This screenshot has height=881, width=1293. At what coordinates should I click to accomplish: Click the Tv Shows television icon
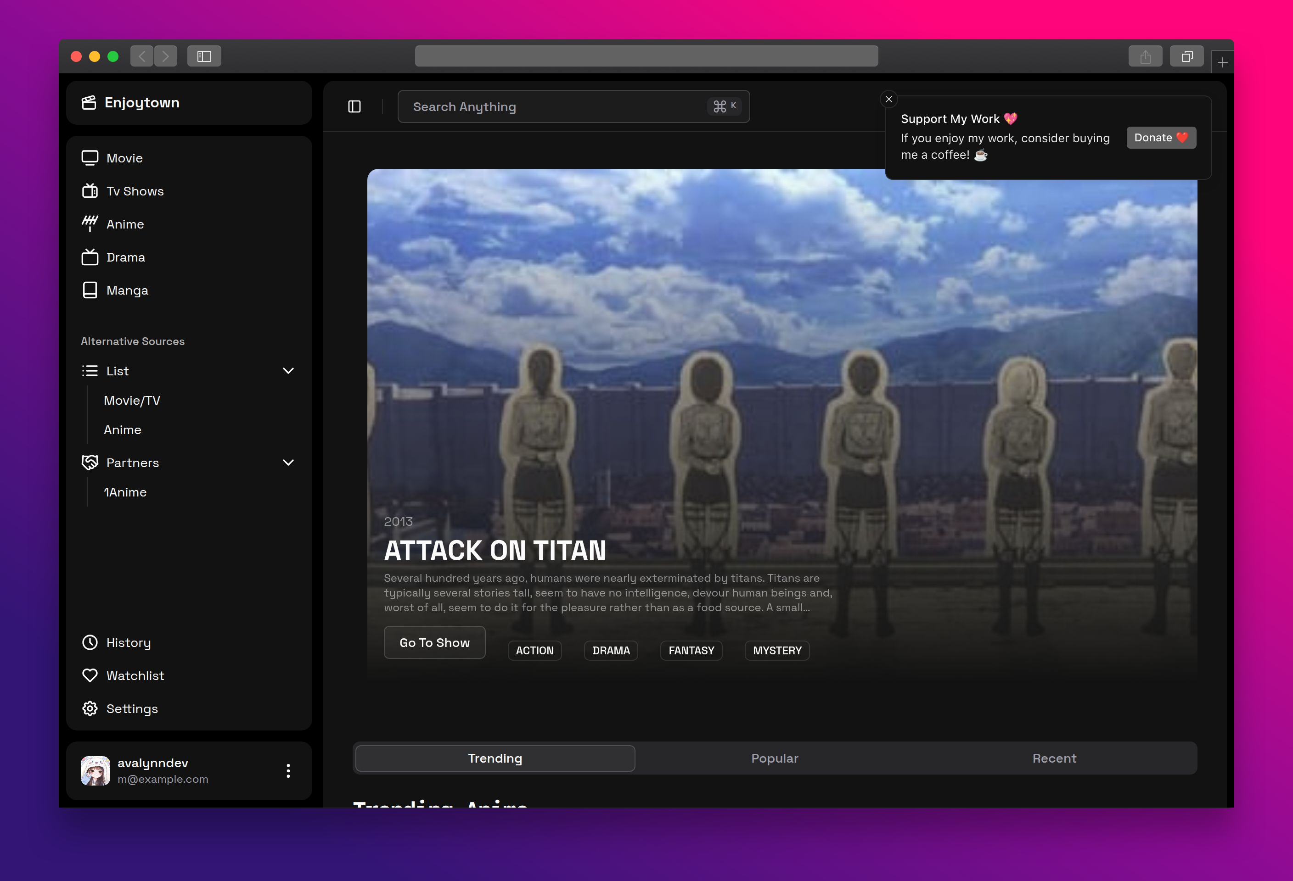click(90, 191)
